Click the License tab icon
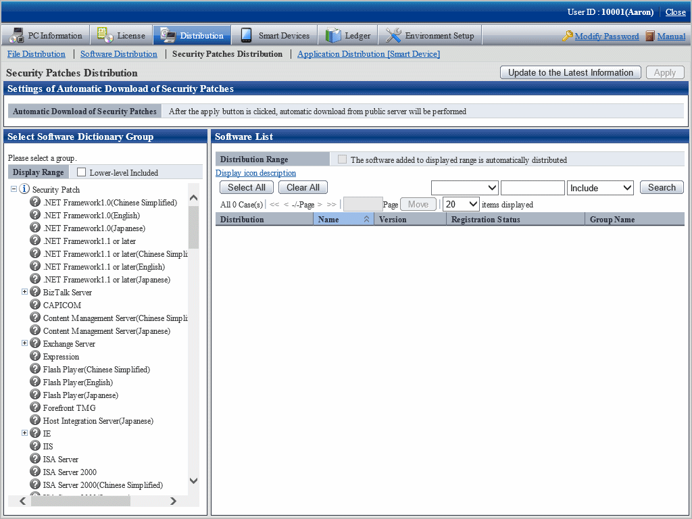The width and height of the screenshot is (692, 519). pyautogui.click(x=105, y=35)
